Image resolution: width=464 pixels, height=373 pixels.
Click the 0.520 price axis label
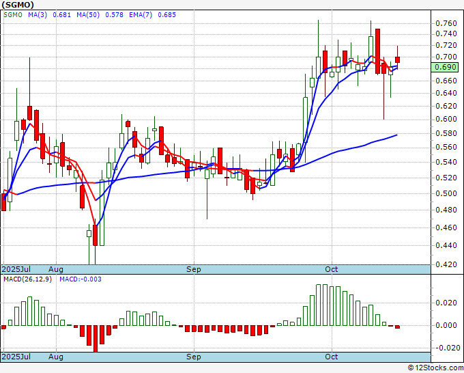[446, 178]
